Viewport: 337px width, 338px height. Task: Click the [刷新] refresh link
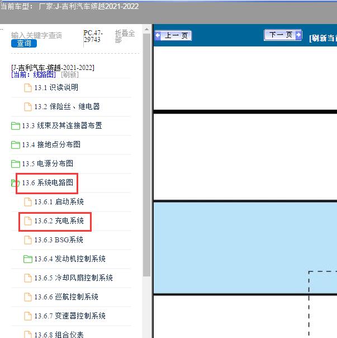point(70,74)
